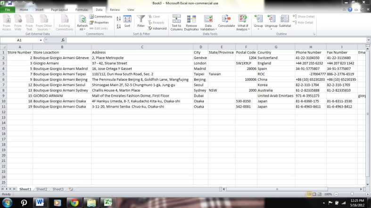
Task: Expand the formula bar
Action: [368, 40]
